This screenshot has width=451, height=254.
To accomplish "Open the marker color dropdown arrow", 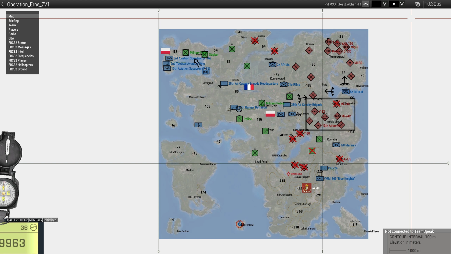I will 385,4.
